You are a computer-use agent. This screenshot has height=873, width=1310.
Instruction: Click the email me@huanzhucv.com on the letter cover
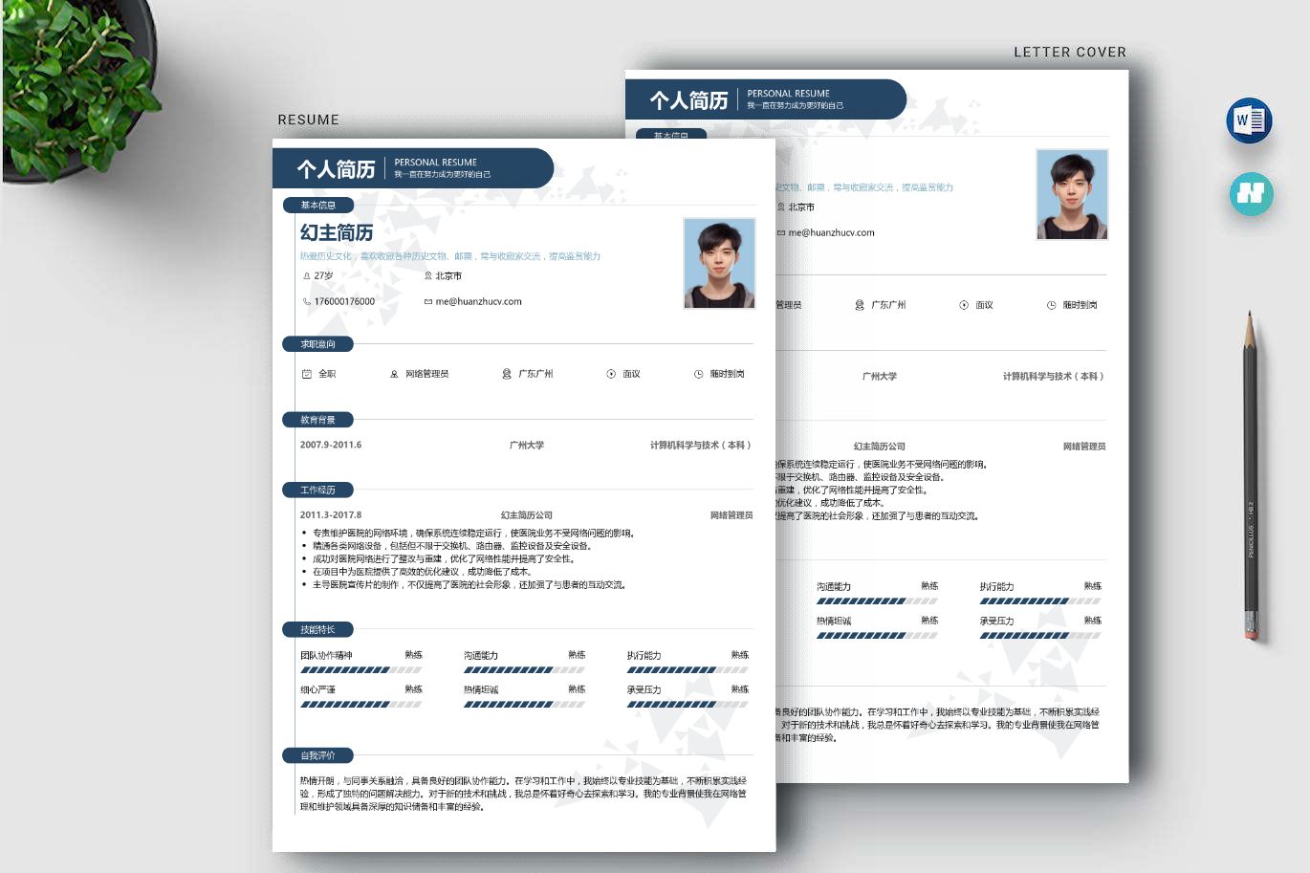pyautogui.click(x=832, y=233)
